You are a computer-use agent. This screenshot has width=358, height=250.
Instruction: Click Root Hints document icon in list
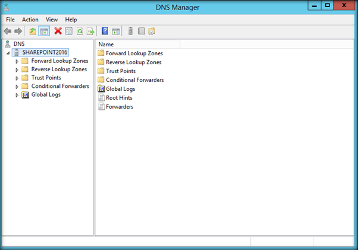pos(101,98)
